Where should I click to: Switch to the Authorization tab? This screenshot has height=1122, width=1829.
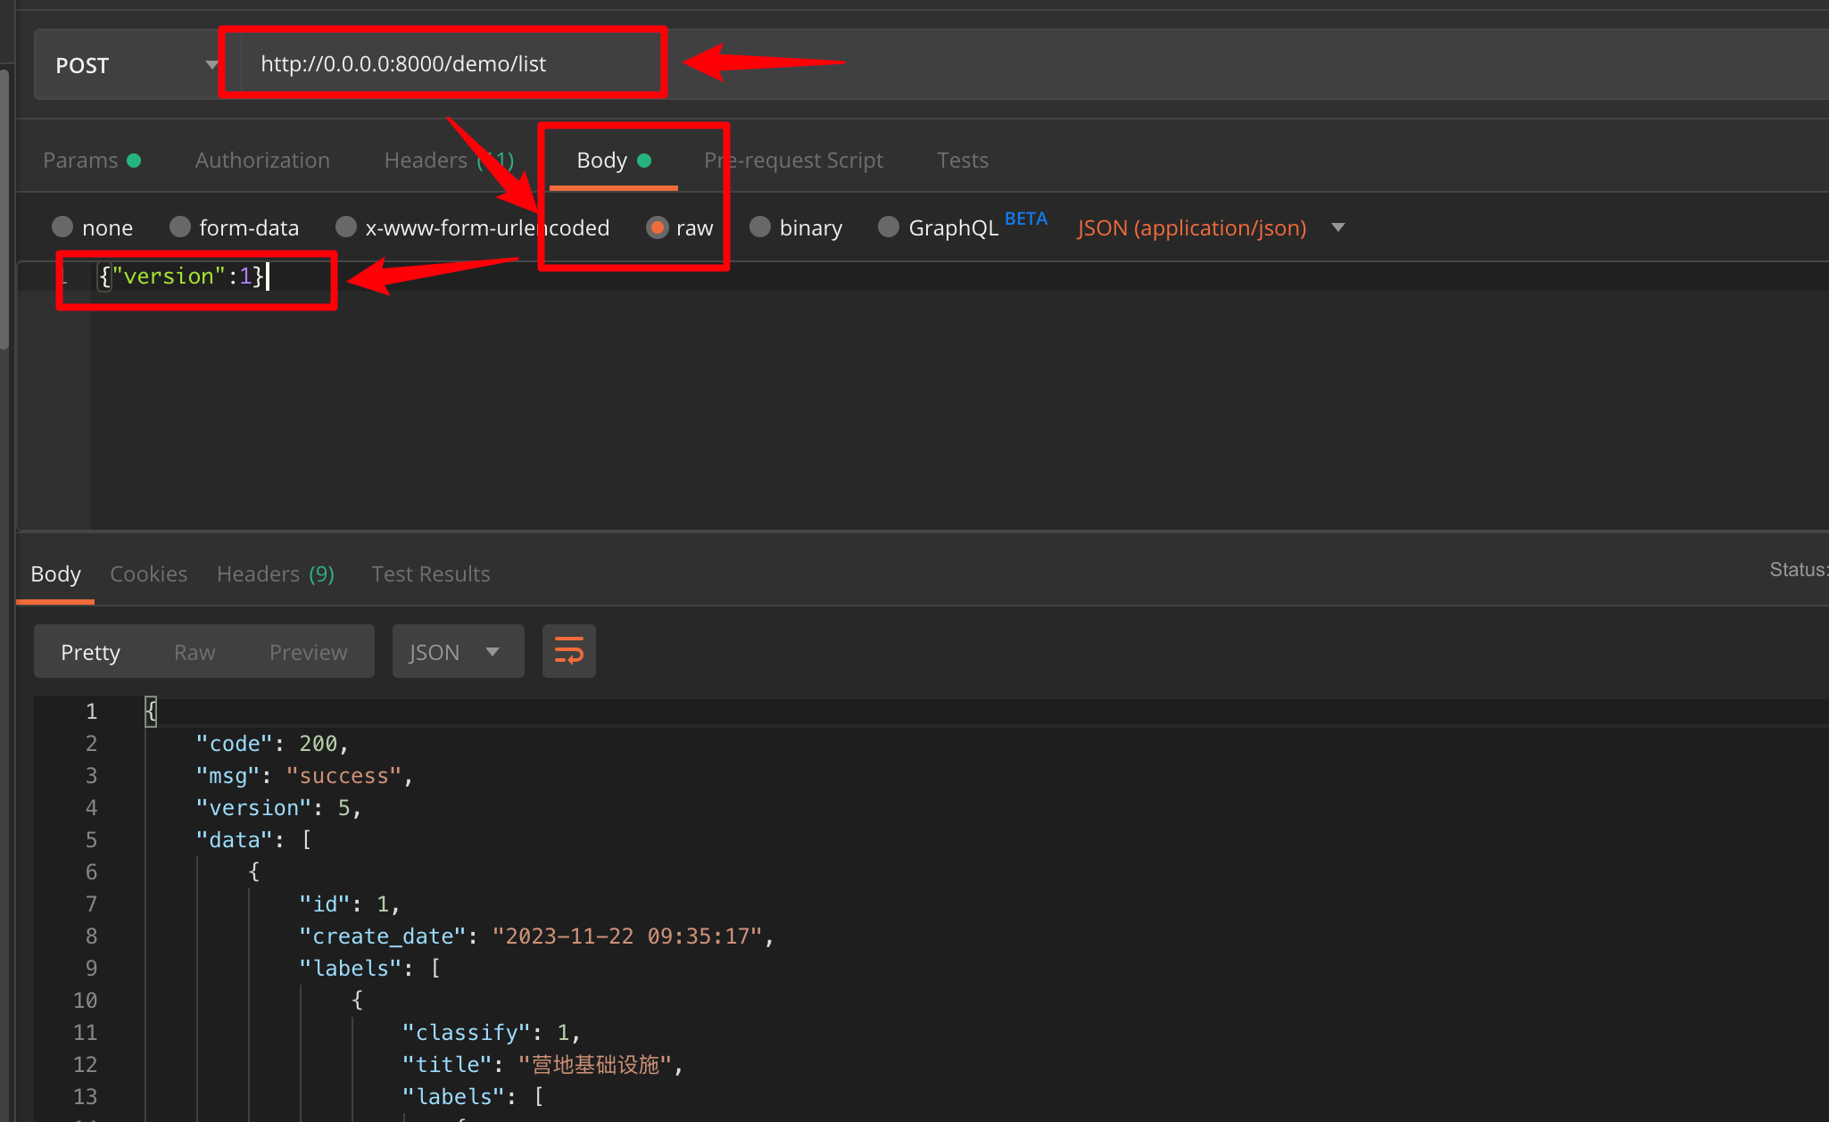coord(262,161)
